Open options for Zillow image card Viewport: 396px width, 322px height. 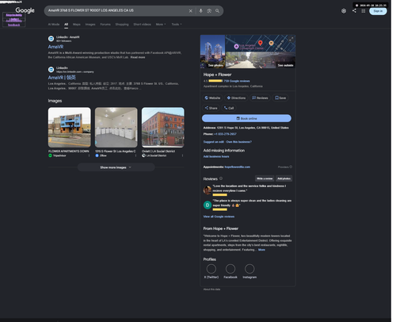tap(135, 155)
